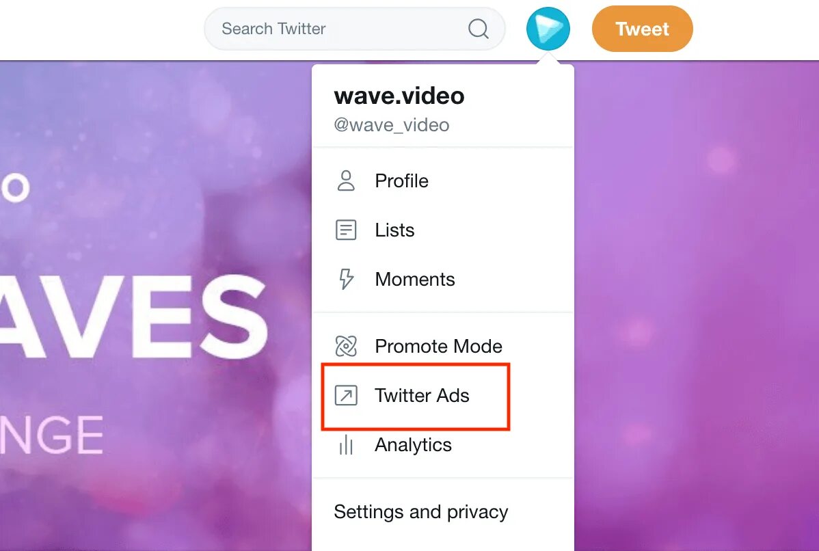Click the Moments lightning bolt icon
The width and height of the screenshot is (819, 551).
(x=346, y=279)
